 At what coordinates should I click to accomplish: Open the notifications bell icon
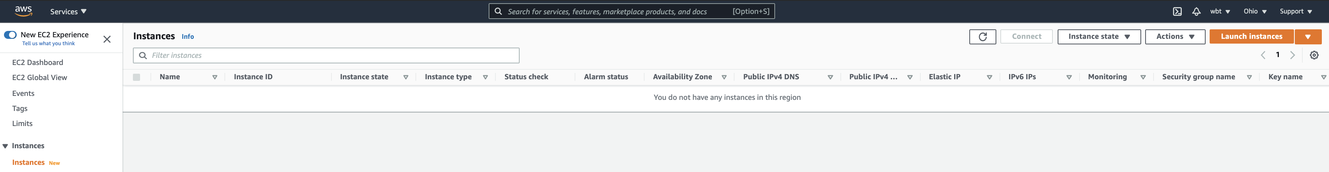pyautogui.click(x=1196, y=11)
